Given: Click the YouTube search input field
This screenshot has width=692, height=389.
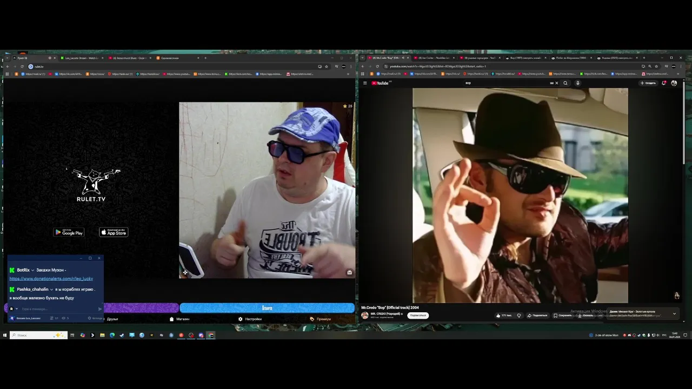Looking at the screenshot, I should click(x=507, y=83).
